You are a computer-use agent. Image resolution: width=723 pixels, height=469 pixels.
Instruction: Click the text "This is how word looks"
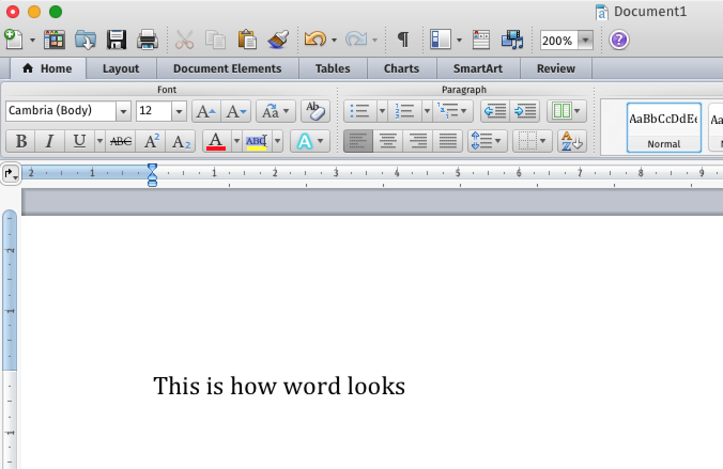[x=279, y=386]
